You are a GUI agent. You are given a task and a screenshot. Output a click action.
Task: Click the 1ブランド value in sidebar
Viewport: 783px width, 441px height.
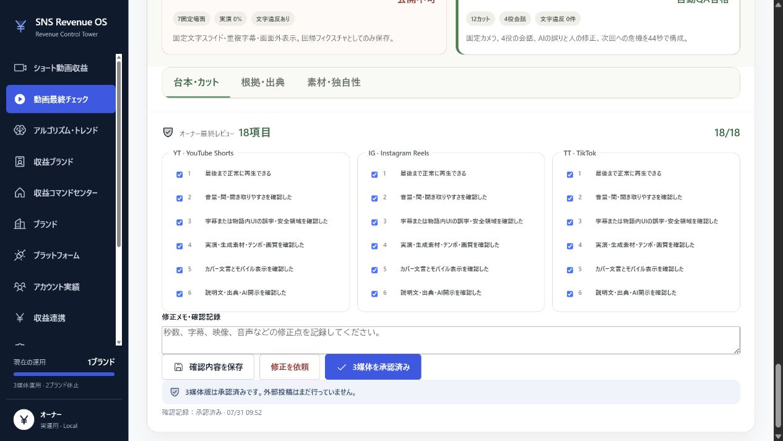101,362
